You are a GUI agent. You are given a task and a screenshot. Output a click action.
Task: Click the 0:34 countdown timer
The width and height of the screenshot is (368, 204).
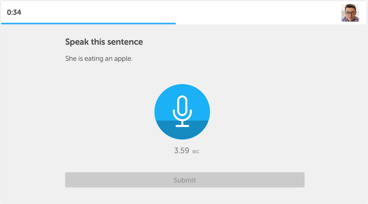click(14, 12)
